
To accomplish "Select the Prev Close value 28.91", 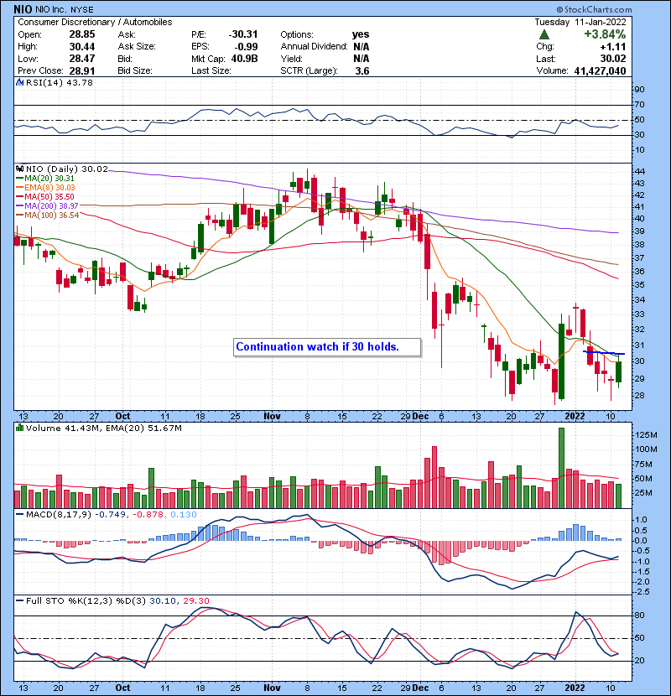I will (x=81, y=71).
